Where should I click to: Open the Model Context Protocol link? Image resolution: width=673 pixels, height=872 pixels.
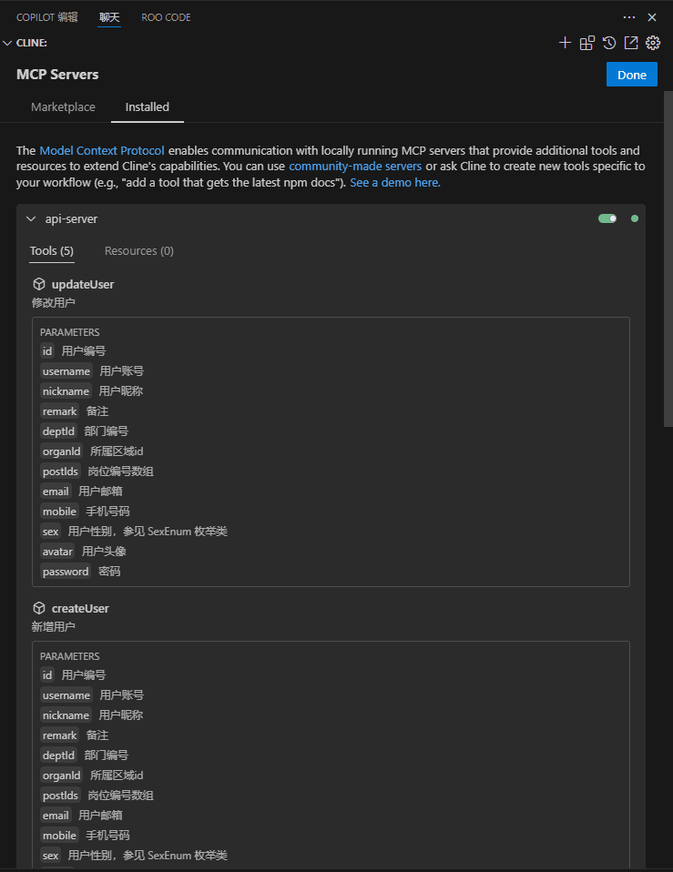pyautogui.click(x=102, y=150)
